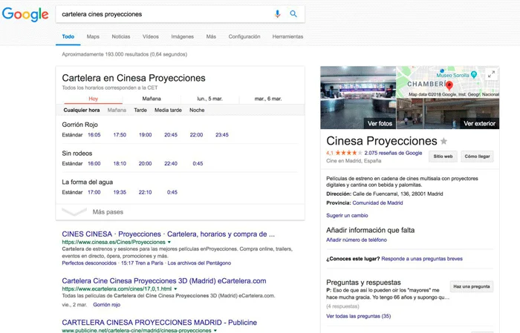Filter showtimes by Media tarde
Image resolution: width=520 pixels, height=333 pixels.
(x=168, y=110)
